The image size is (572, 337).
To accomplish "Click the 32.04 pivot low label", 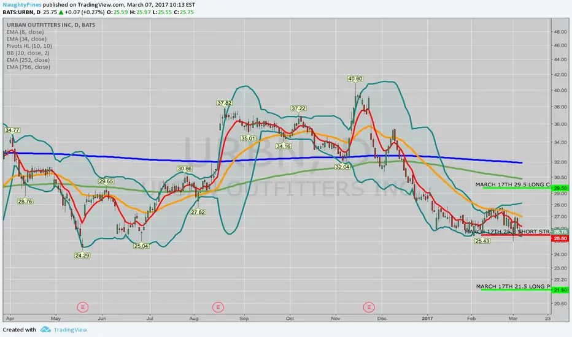I will click(x=342, y=167).
